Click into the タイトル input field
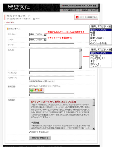 (x=52, y=45)
